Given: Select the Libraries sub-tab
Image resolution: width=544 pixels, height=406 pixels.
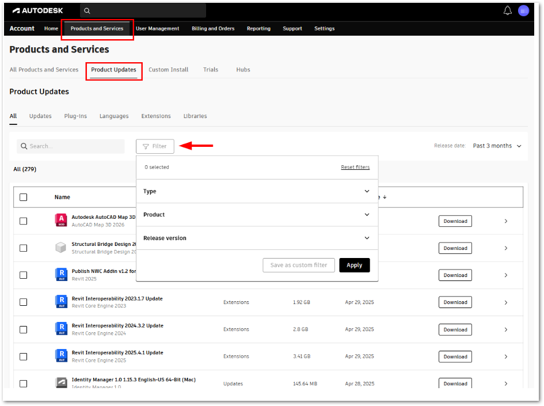Looking at the screenshot, I should (x=195, y=116).
